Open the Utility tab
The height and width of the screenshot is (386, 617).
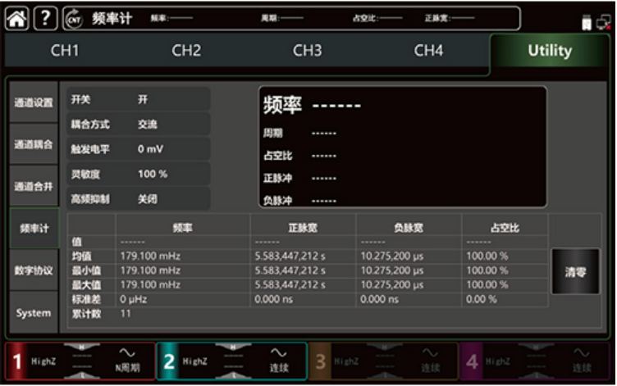[x=549, y=51]
